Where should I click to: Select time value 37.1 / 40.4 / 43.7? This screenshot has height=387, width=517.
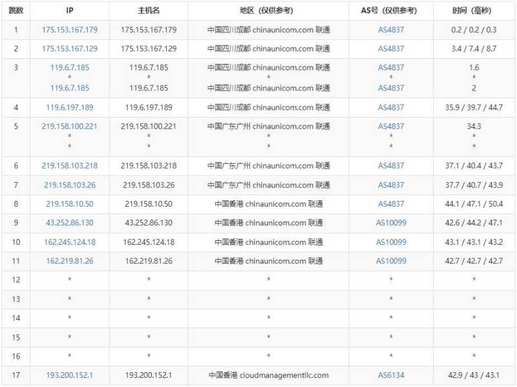pos(474,165)
